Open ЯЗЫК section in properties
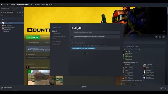Screen dimensions: 168x94 click(x=54, y=39)
